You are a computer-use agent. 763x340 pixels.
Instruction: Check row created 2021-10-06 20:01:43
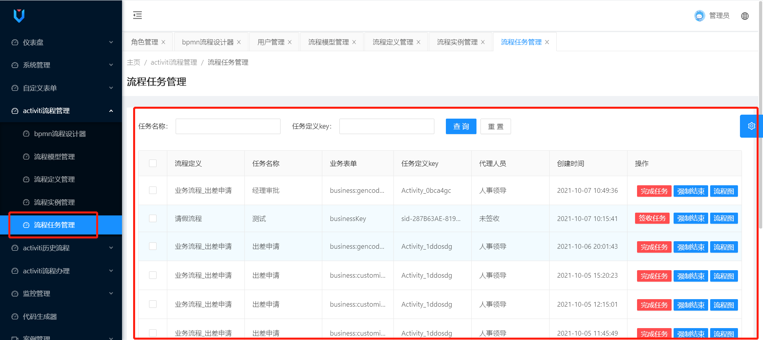pyautogui.click(x=153, y=246)
